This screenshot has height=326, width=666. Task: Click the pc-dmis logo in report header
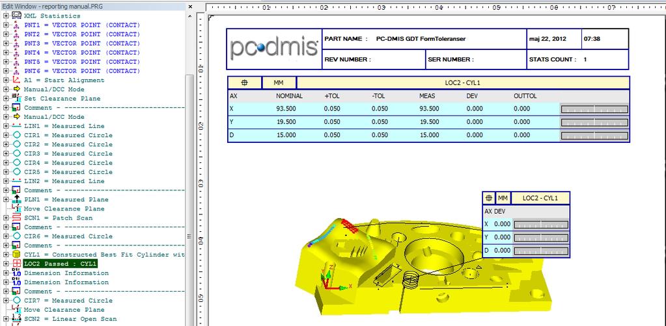coord(274,49)
